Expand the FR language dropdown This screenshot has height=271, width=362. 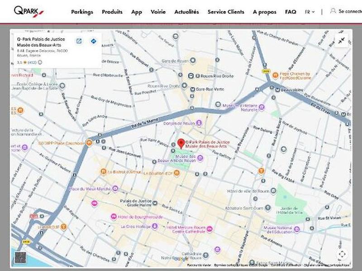coord(310,12)
